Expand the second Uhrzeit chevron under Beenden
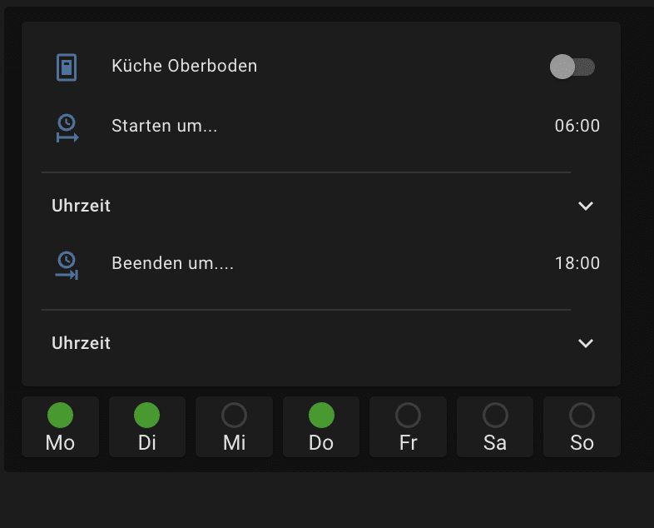 click(586, 343)
